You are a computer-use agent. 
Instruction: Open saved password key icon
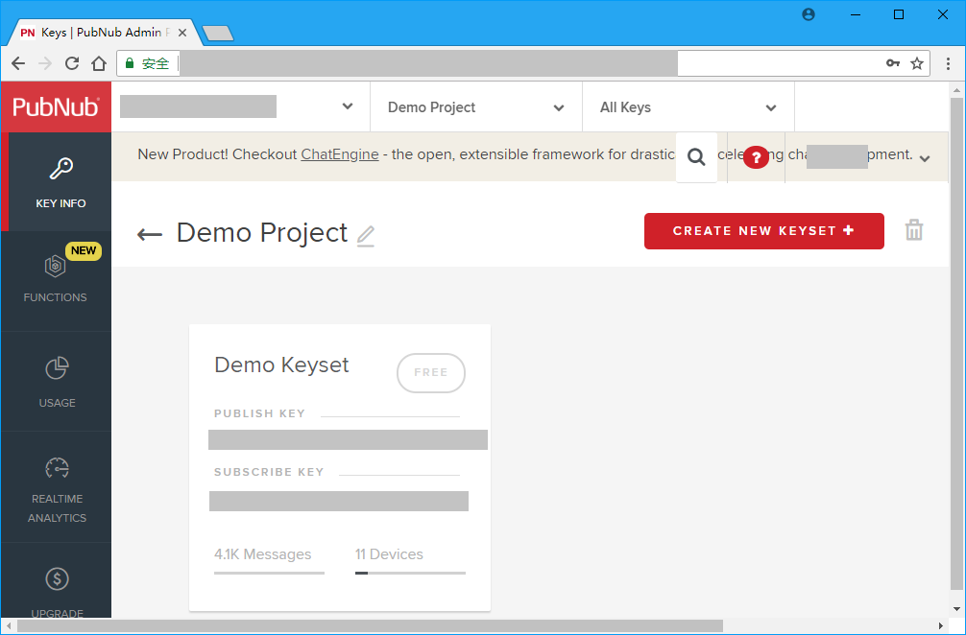[x=893, y=63]
